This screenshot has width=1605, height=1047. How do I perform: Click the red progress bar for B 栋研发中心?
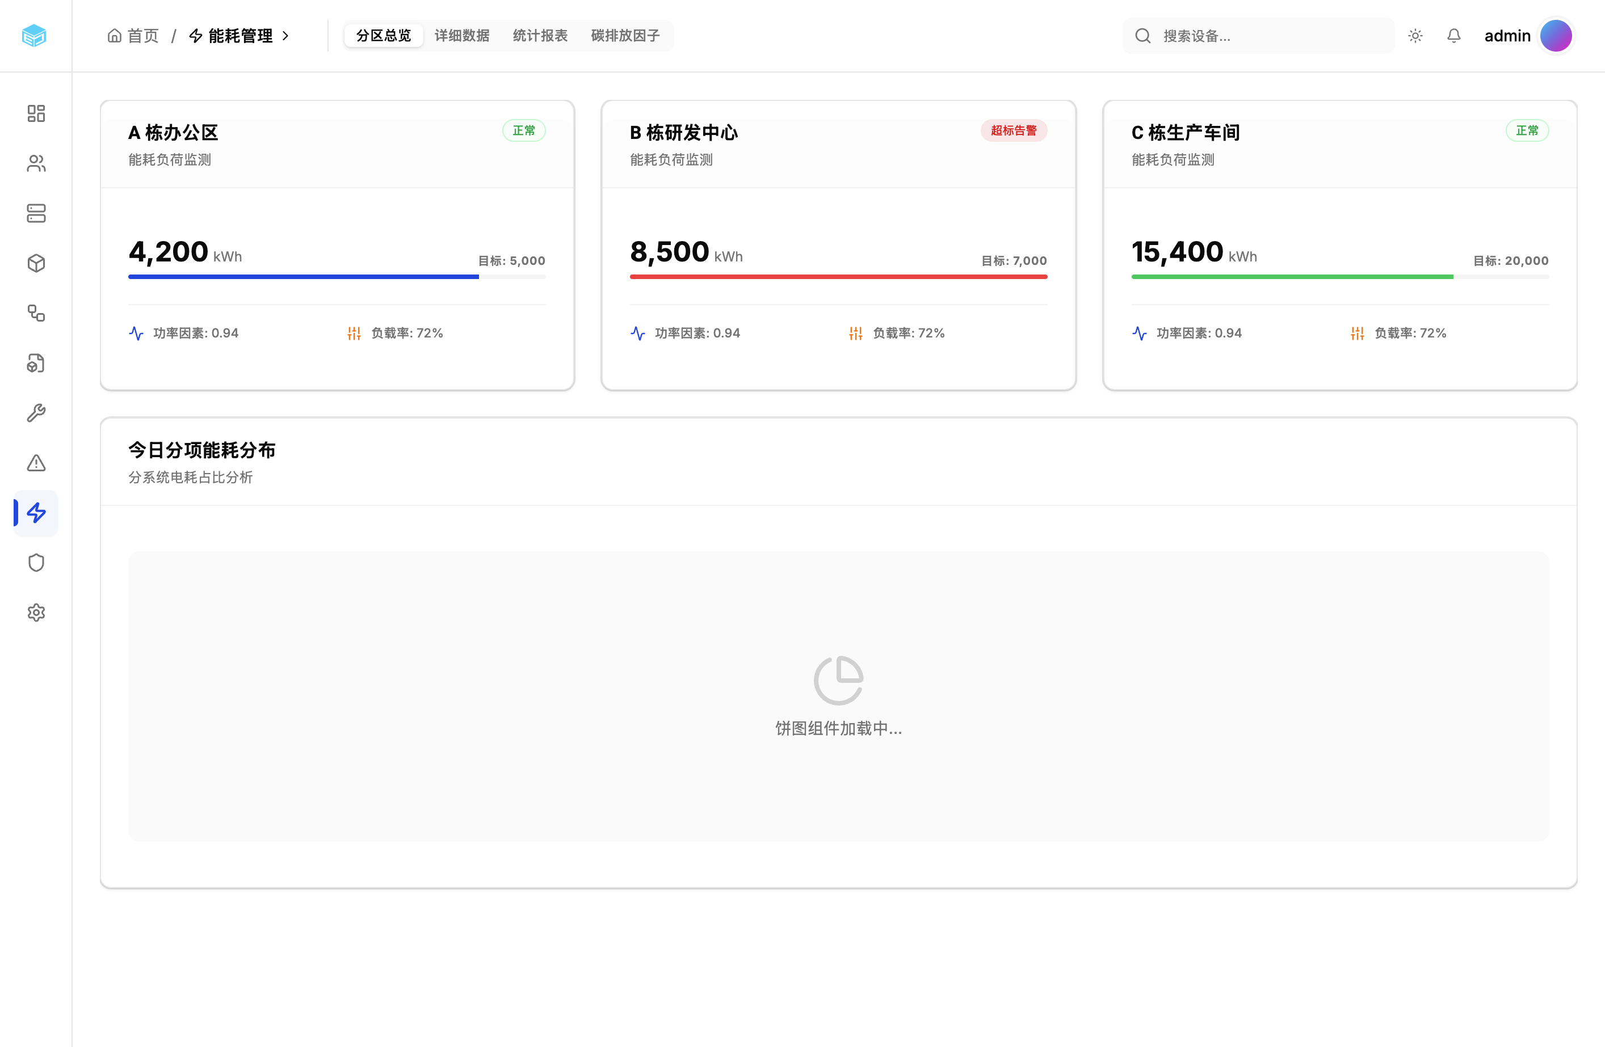tap(838, 277)
